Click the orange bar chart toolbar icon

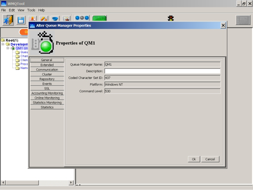(33, 18)
